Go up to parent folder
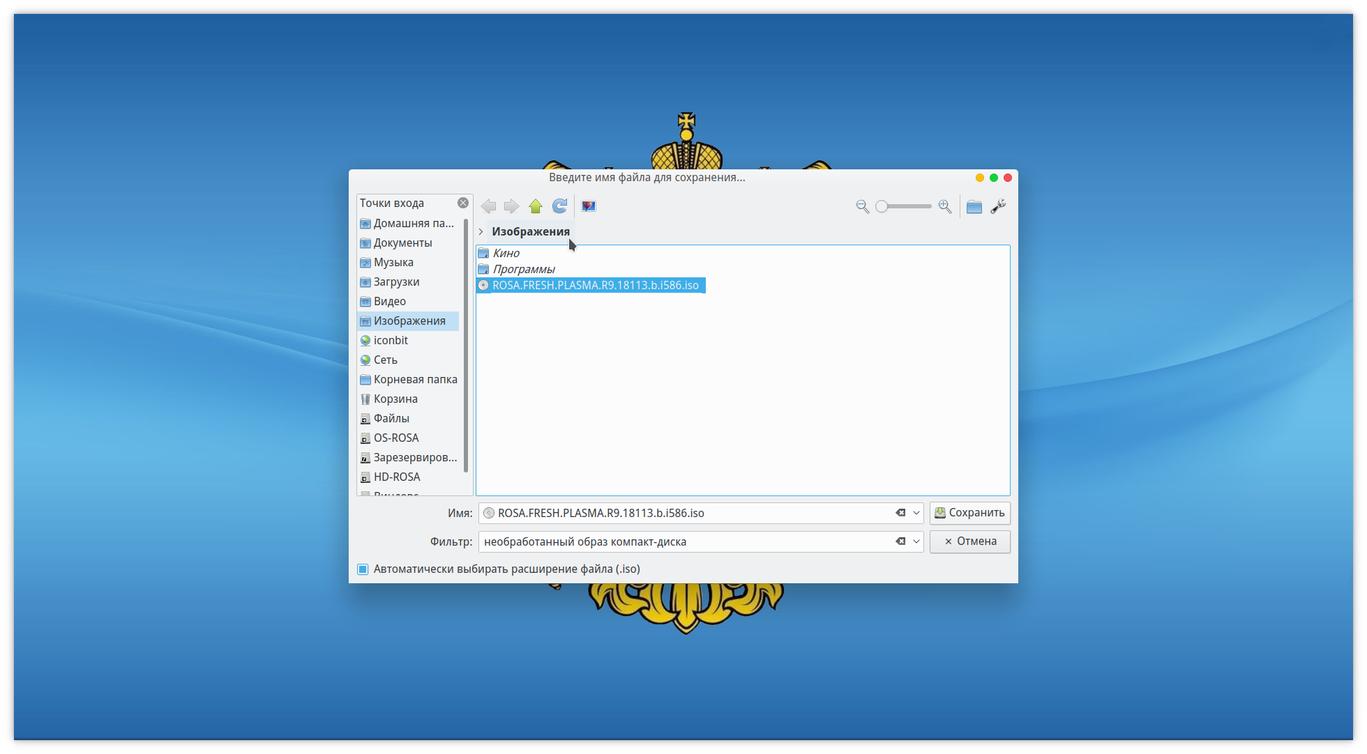Image resolution: width=1367 pixels, height=754 pixels. 536,206
